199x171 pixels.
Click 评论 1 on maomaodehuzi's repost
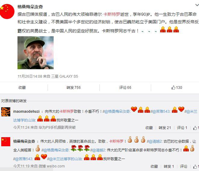click(x=182, y=128)
